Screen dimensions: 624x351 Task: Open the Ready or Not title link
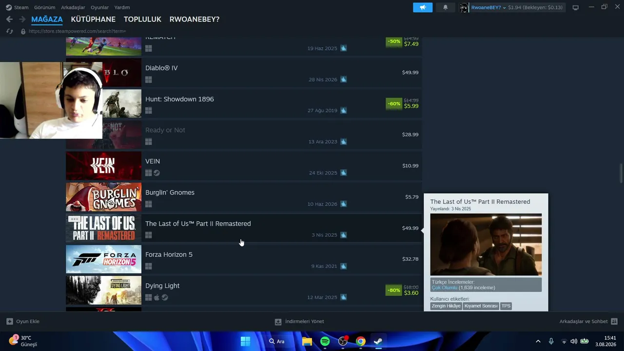pyautogui.click(x=165, y=130)
